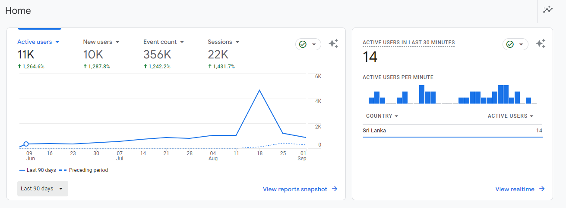
Task: Click the 18 date label on chart axis
Action: click(x=259, y=153)
